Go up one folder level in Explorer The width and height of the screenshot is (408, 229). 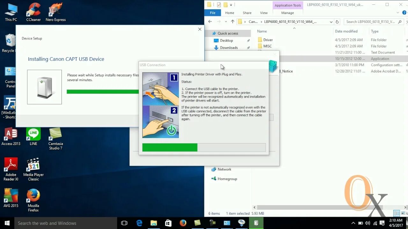[x=233, y=22]
